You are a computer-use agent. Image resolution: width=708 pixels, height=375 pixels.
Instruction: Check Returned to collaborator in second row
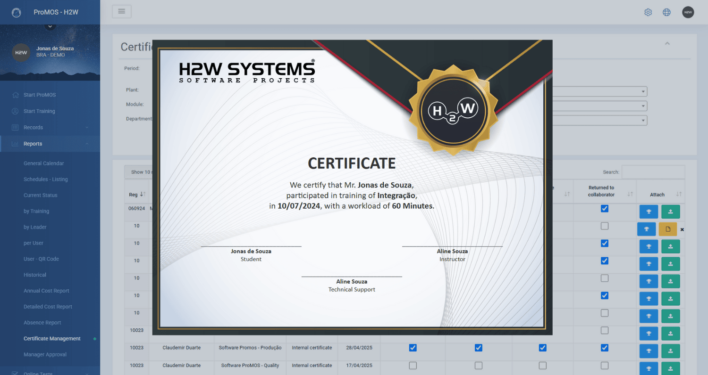click(x=605, y=226)
